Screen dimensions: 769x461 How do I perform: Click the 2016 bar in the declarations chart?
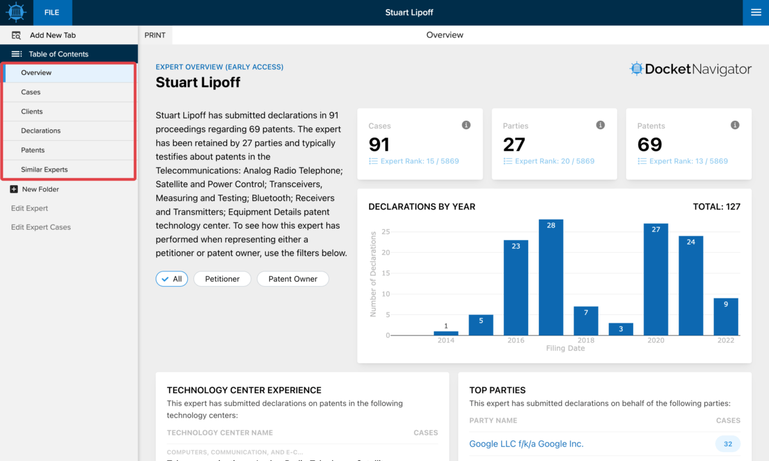pos(516,288)
